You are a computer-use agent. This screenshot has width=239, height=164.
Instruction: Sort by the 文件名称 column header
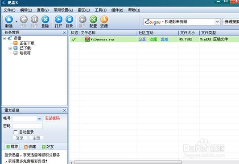pyautogui.click(x=108, y=33)
